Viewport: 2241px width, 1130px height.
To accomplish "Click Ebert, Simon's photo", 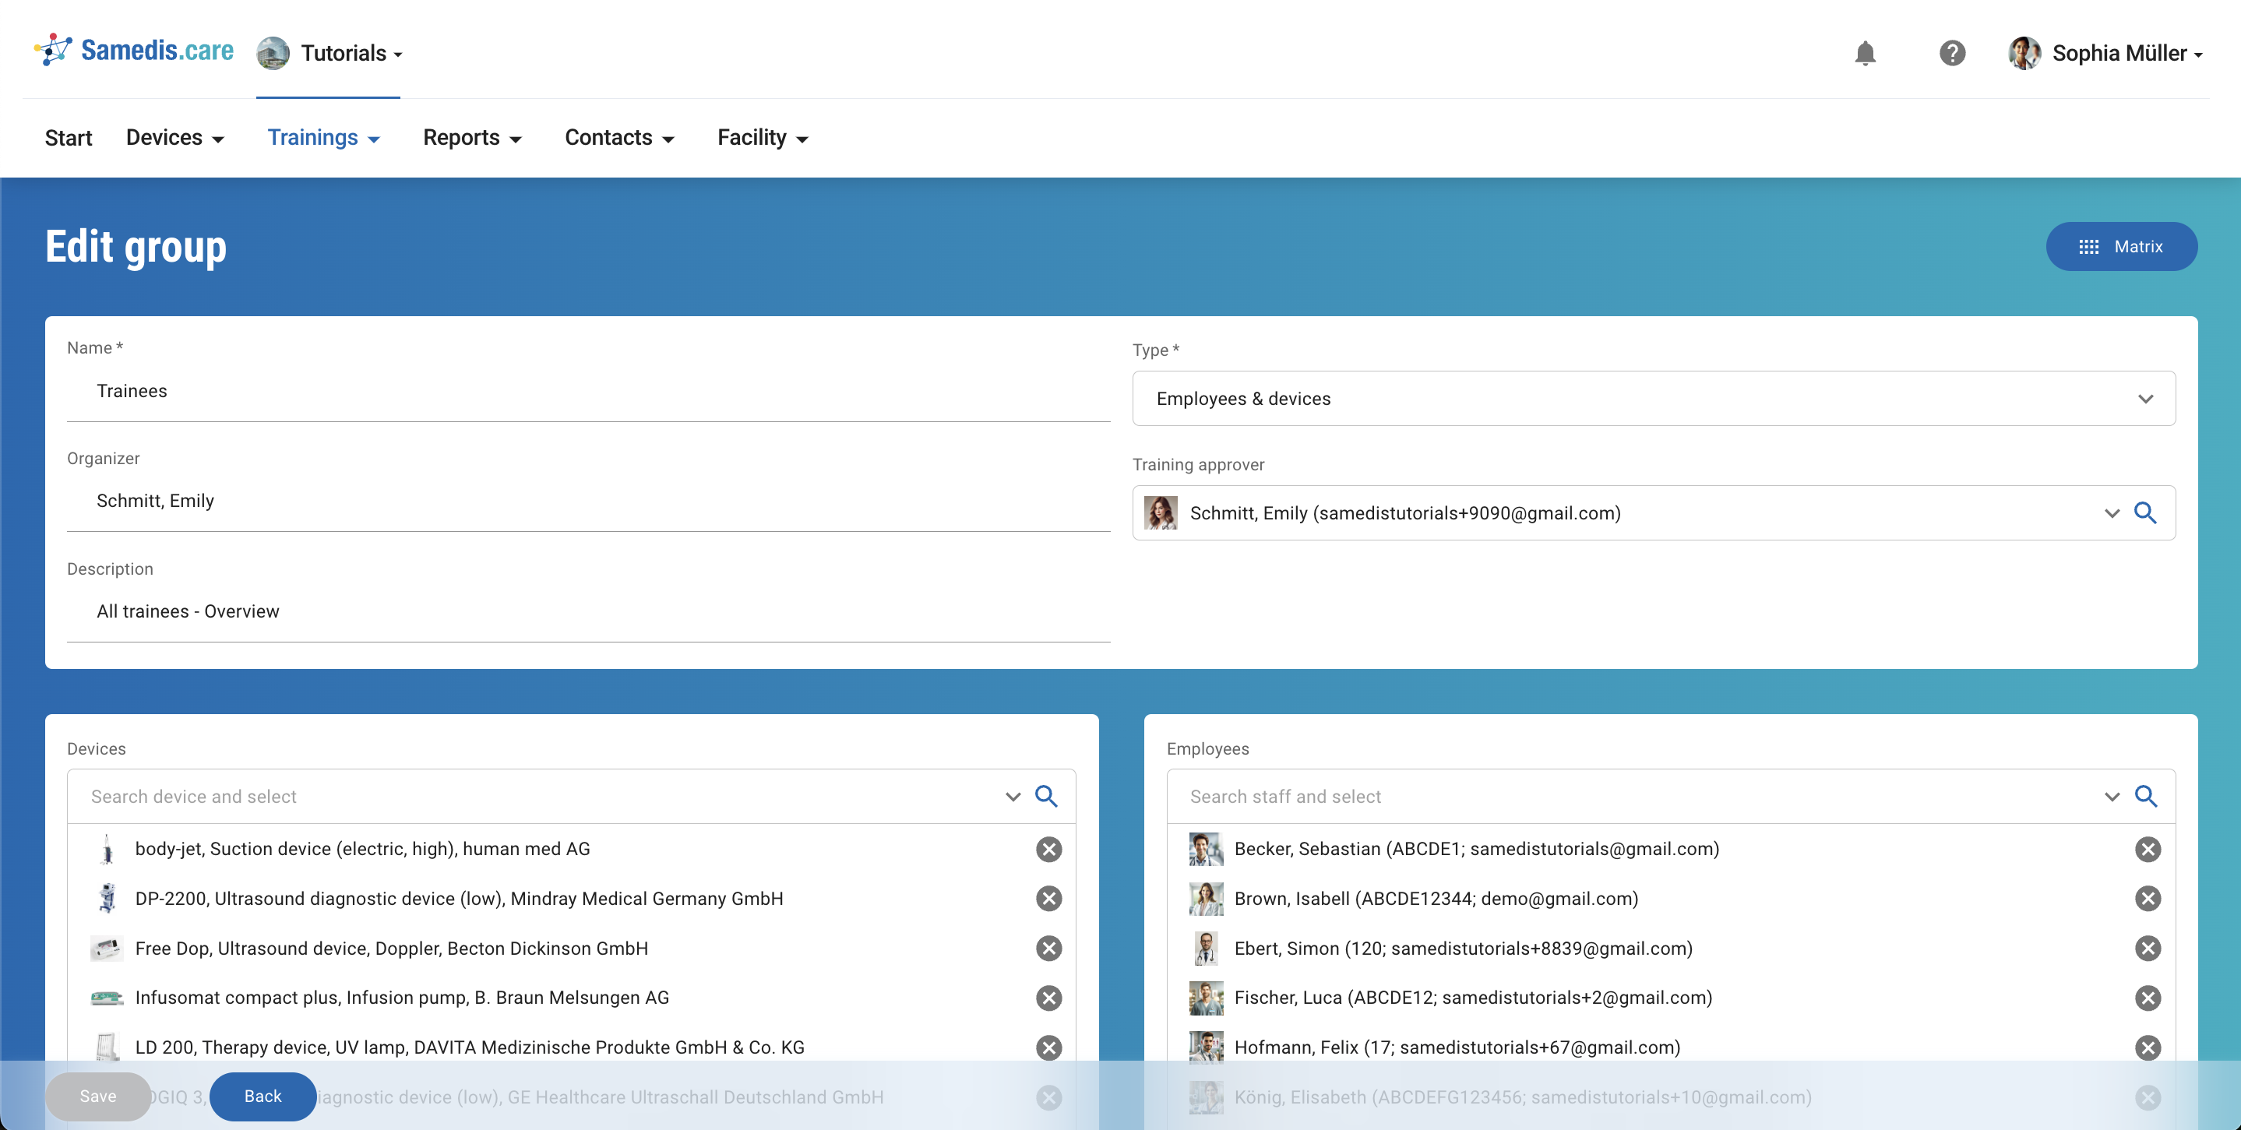I will coord(1206,949).
